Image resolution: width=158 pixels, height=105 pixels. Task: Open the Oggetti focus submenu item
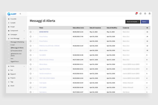[x=14, y=61]
